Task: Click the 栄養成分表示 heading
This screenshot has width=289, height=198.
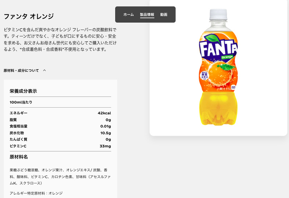Action: [23, 91]
